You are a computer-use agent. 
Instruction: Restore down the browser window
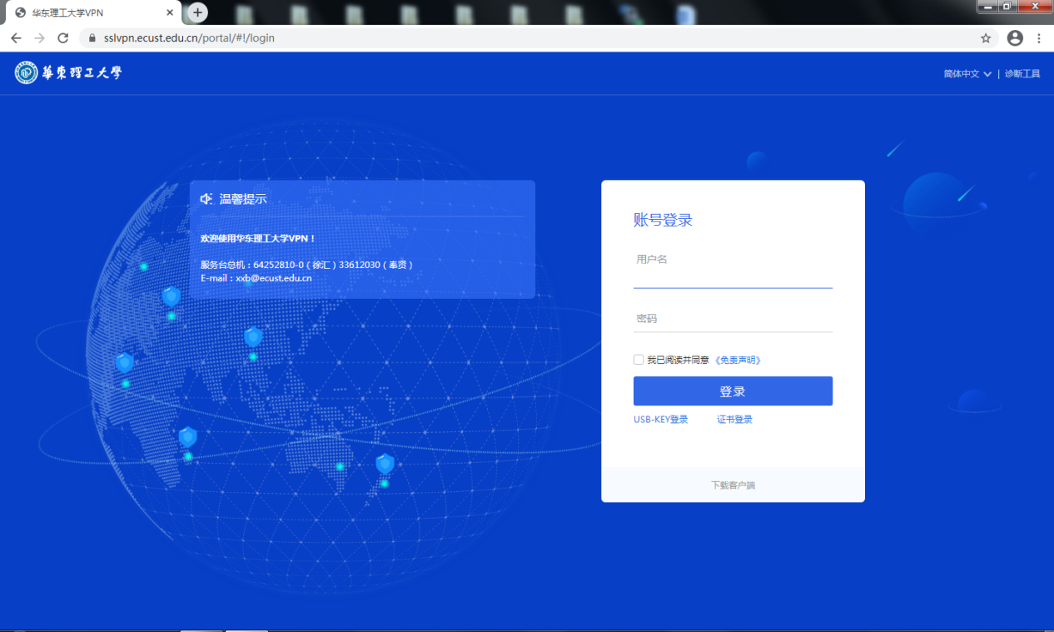click(1007, 7)
